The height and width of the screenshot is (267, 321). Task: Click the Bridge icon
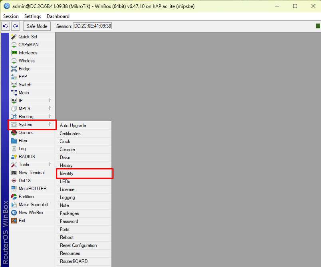[14, 69]
